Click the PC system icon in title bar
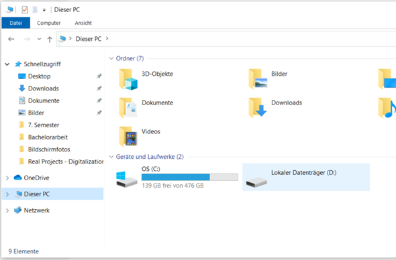 [x=9, y=9]
